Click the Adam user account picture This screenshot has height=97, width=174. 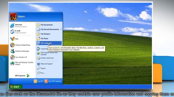click(x=13, y=17)
